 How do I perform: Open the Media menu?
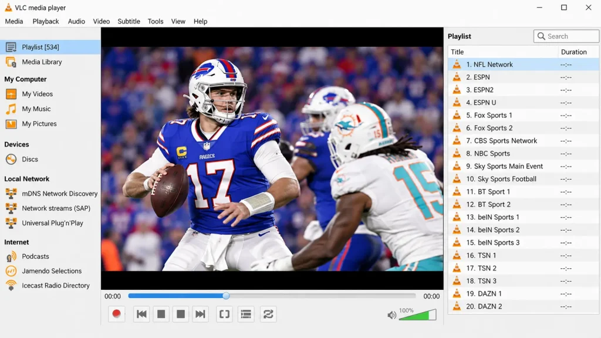pyautogui.click(x=14, y=22)
